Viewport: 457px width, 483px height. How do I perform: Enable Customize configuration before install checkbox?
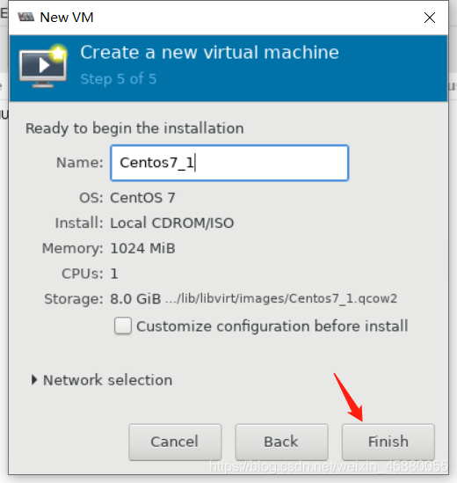click(x=123, y=326)
